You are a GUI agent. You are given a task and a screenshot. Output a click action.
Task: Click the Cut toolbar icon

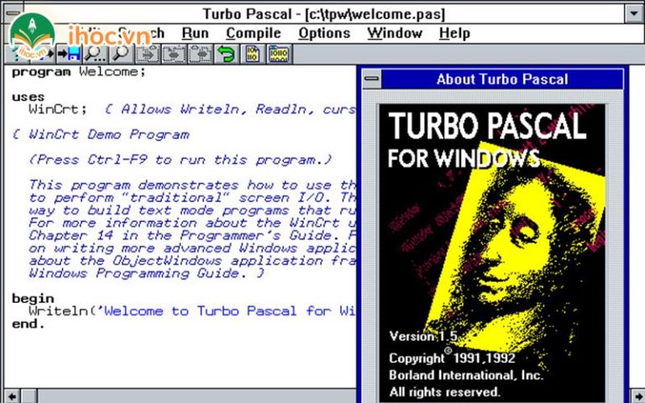click(x=148, y=54)
